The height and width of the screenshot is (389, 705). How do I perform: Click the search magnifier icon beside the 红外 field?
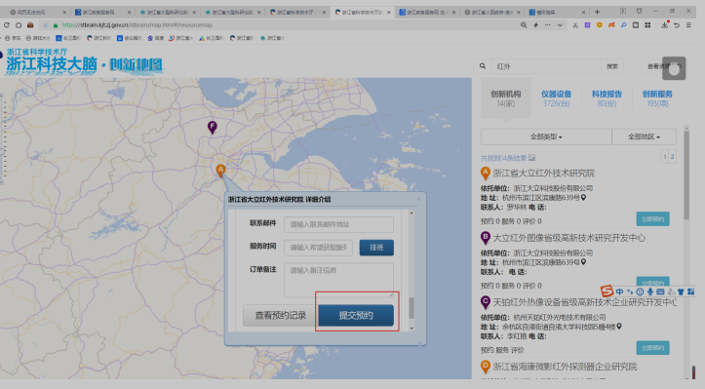coord(483,66)
